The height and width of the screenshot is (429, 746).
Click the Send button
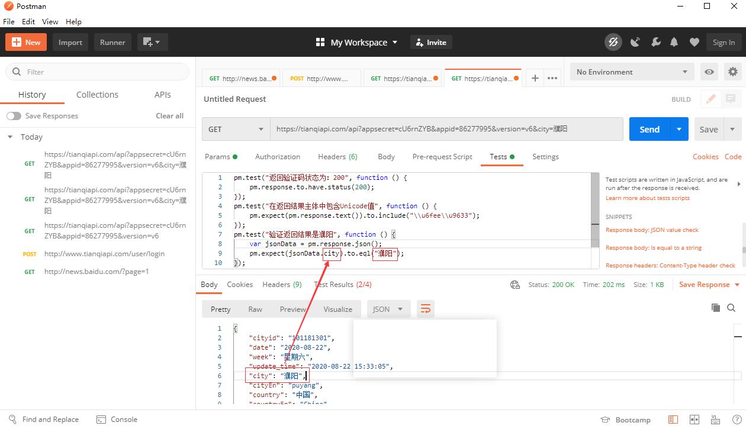click(x=649, y=129)
